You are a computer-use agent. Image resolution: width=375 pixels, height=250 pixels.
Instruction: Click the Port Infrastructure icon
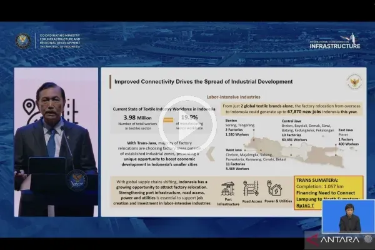pyautogui.click(x=227, y=189)
